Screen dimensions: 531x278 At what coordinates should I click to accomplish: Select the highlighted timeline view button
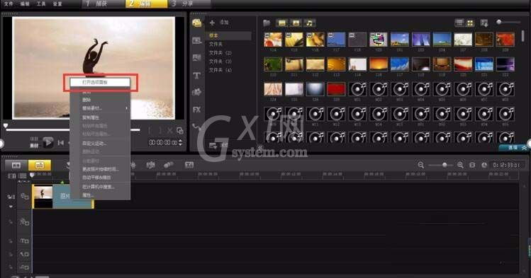point(39,166)
